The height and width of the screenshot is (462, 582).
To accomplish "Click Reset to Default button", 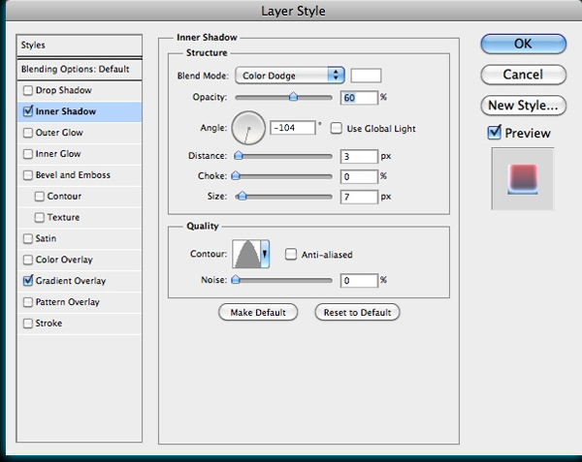I will pos(357,312).
